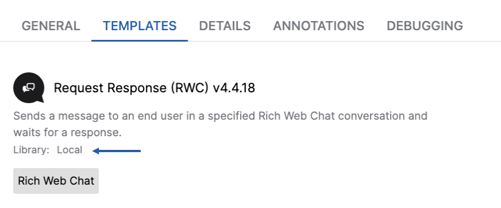Click the Request Response chat bubble icon

pyautogui.click(x=29, y=88)
